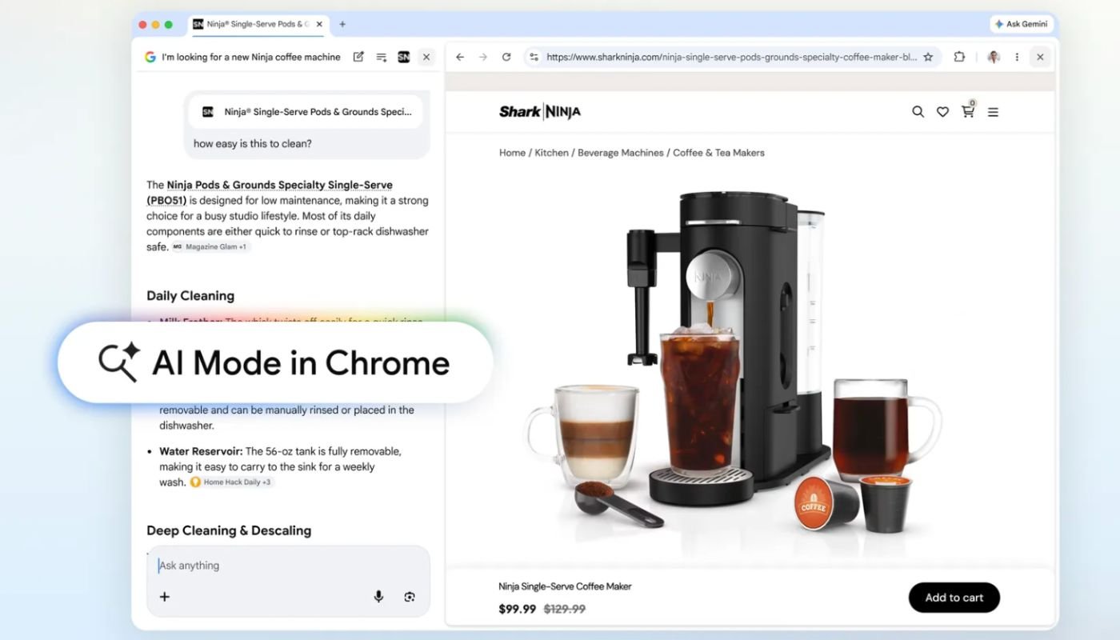Navigate to Beverage Machines breadcrumb link
The image size is (1120, 640).
coord(620,152)
